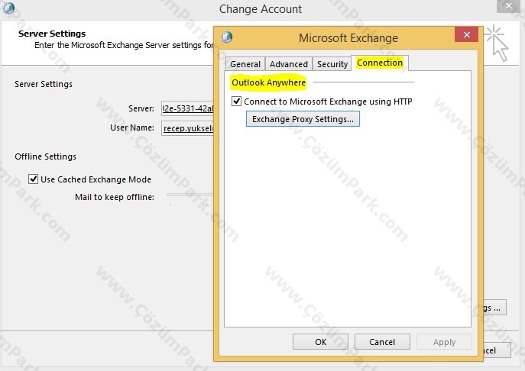525x371 pixels.
Task: Click the 'User Name:' field label
Action: pyautogui.click(x=132, y=127)
